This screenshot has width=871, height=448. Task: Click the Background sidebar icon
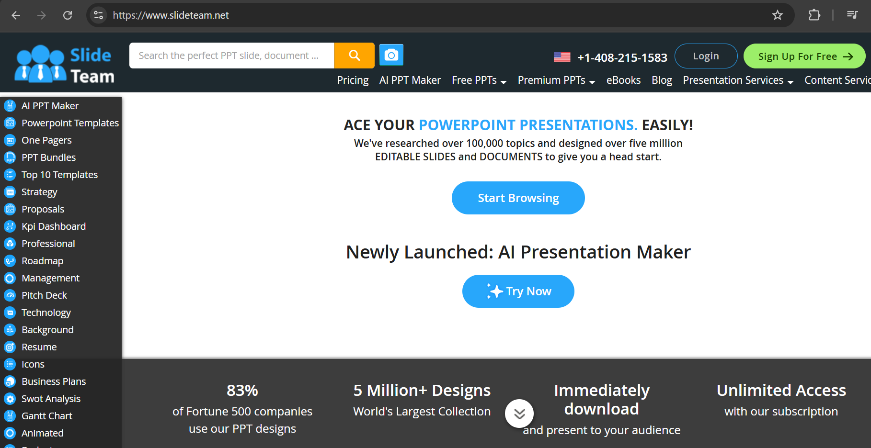(x=10, y=330)
